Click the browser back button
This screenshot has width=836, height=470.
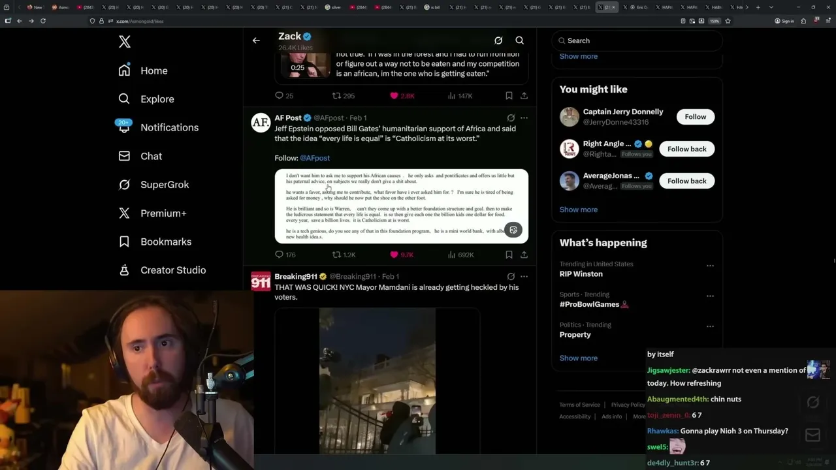point(20,21)
